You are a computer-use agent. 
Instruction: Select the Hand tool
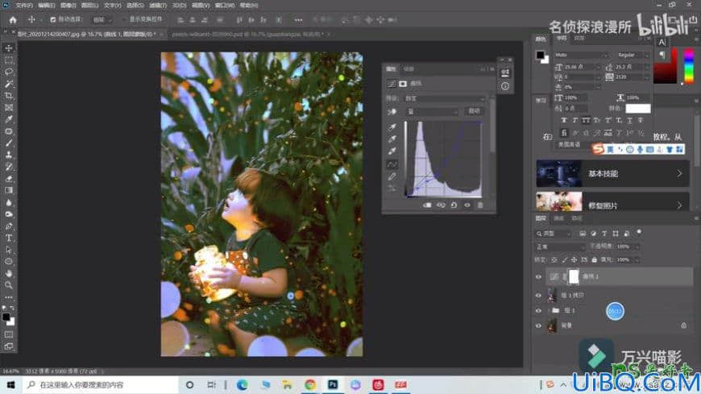pos(9,273)
